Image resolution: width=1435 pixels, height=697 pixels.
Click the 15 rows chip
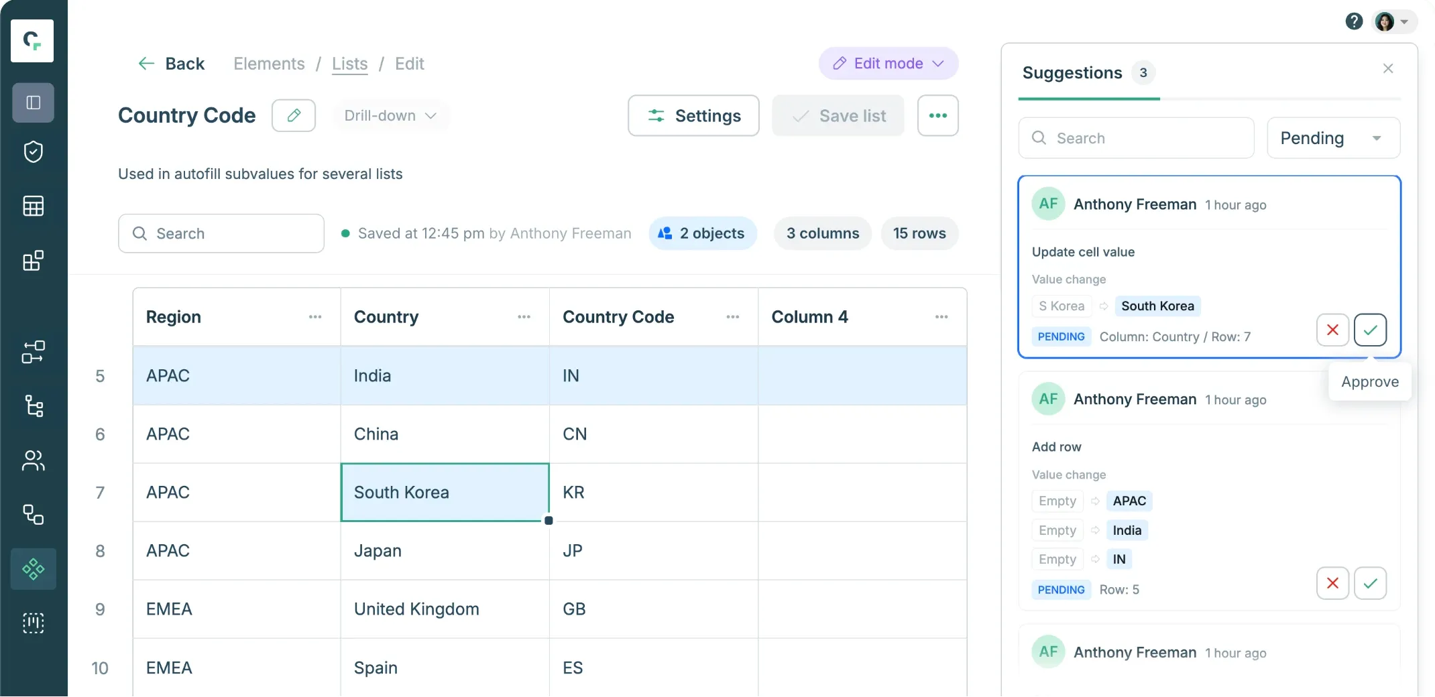tap(919, 233)
